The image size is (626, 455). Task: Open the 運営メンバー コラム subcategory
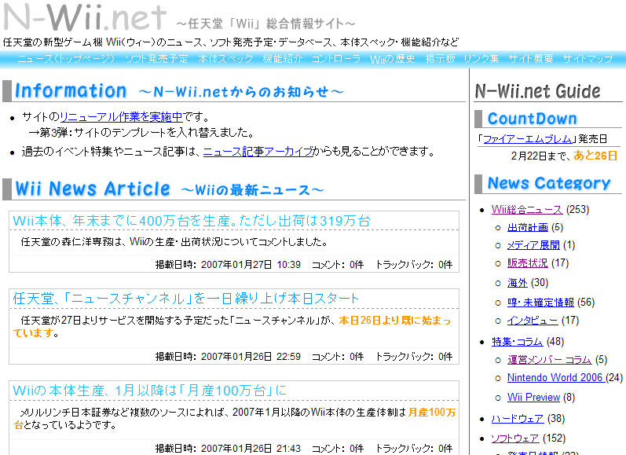(x=549, y=360)
